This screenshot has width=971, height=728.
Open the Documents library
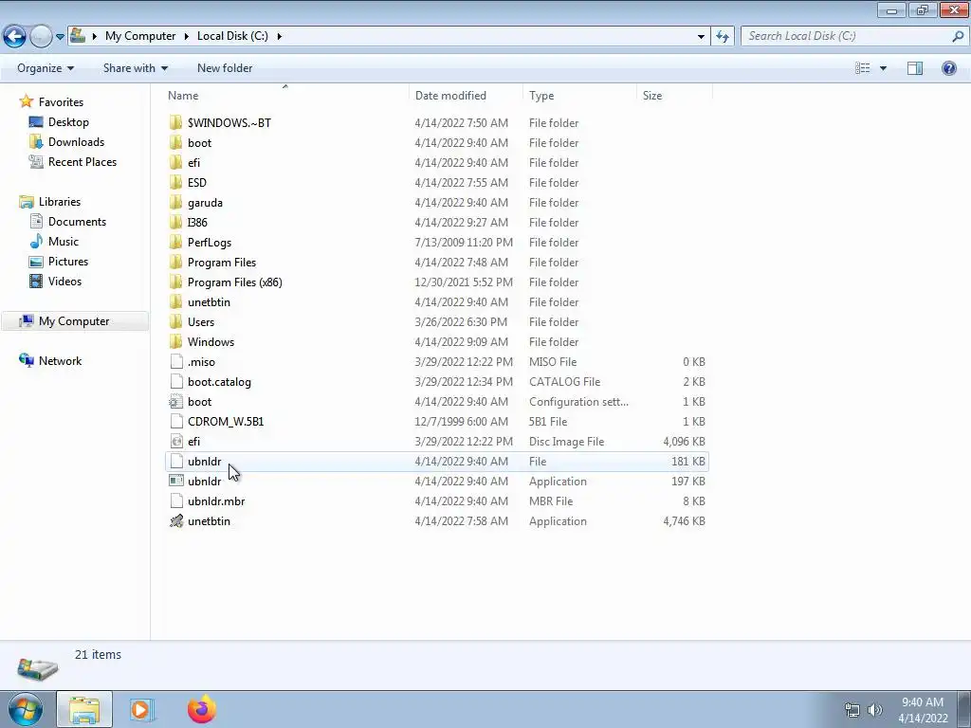[x=77, y=222]
